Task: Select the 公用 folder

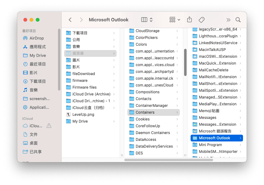Action: click(90, 40)
